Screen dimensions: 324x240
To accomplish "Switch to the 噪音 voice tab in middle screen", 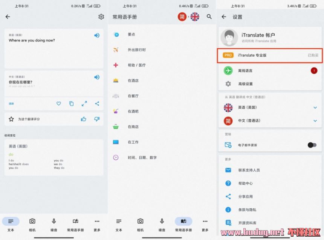I will [162, 224].
